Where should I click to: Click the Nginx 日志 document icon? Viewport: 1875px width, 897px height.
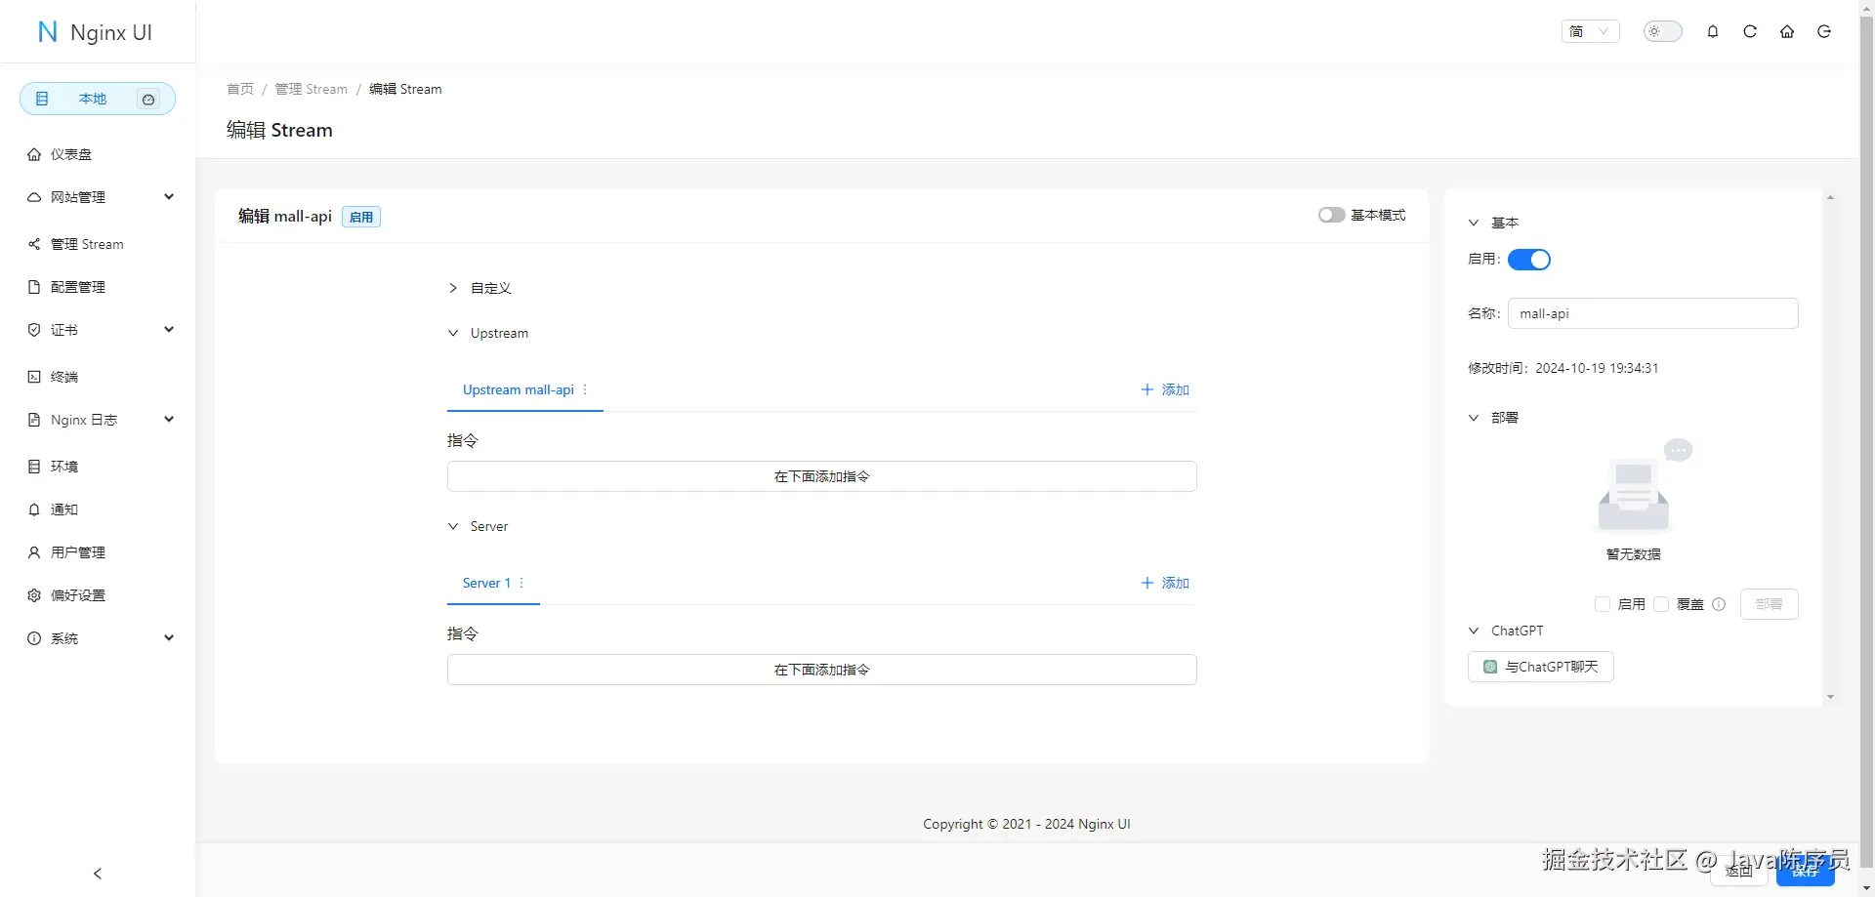pos(34,420)
